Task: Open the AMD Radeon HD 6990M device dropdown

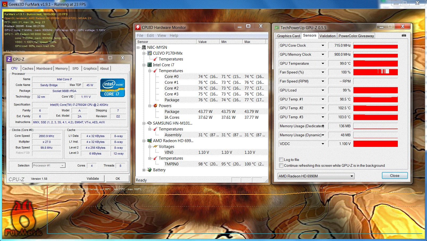Action: point(316,176)
